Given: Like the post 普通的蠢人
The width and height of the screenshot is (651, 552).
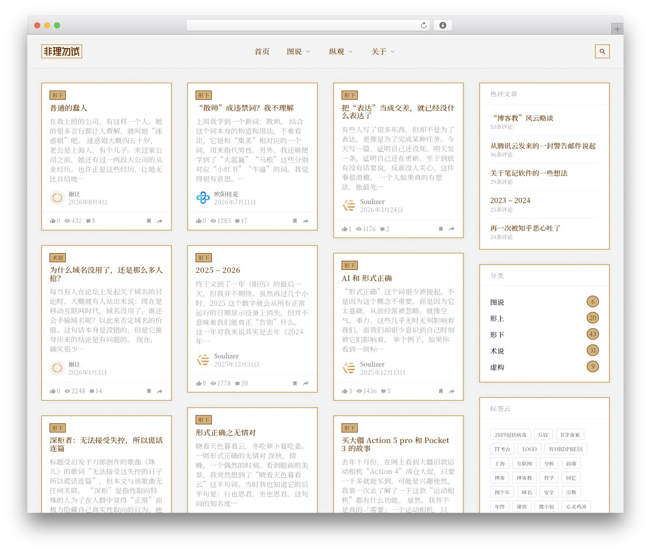Looking at the screenshot, I should point(53,221).
